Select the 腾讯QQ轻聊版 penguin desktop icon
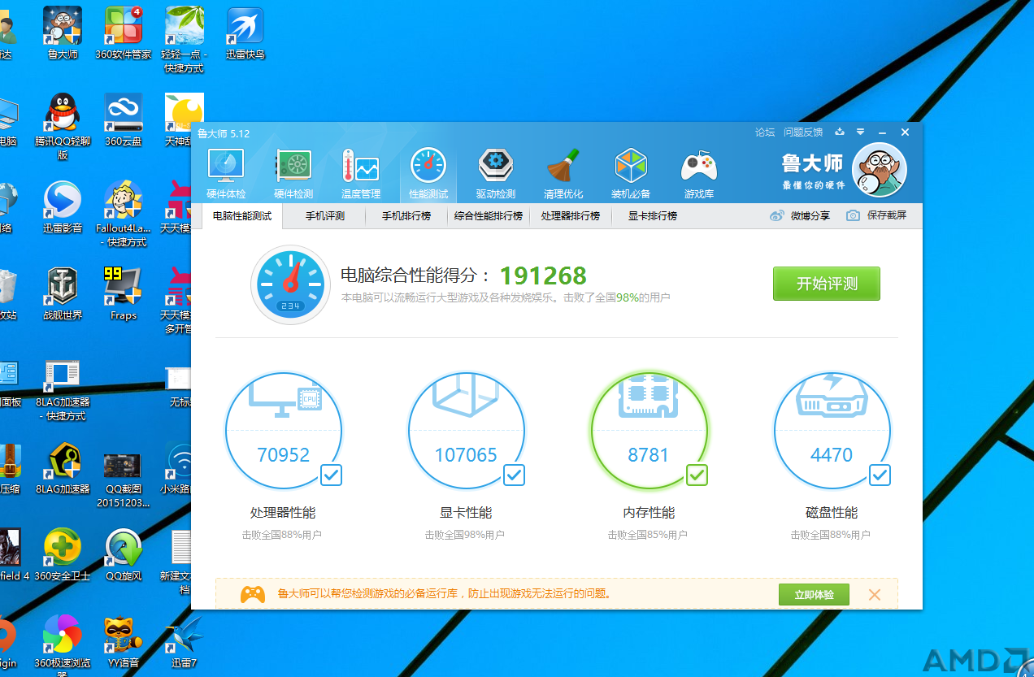Viewport: 1034px width, 677px height. 63,126
